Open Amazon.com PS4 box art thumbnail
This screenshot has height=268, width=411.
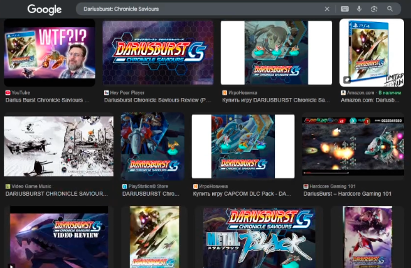coord(371,53)
